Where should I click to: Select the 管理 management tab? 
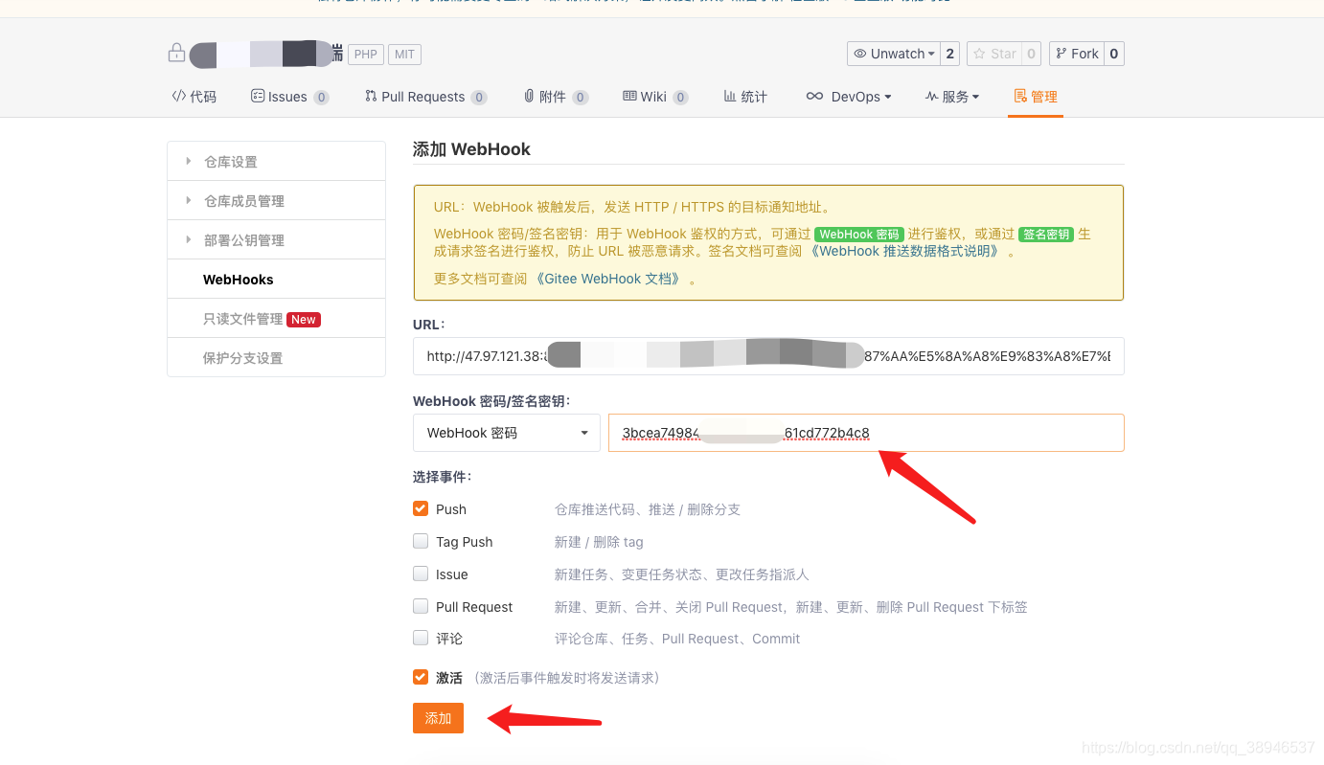tap(1036, 97)
